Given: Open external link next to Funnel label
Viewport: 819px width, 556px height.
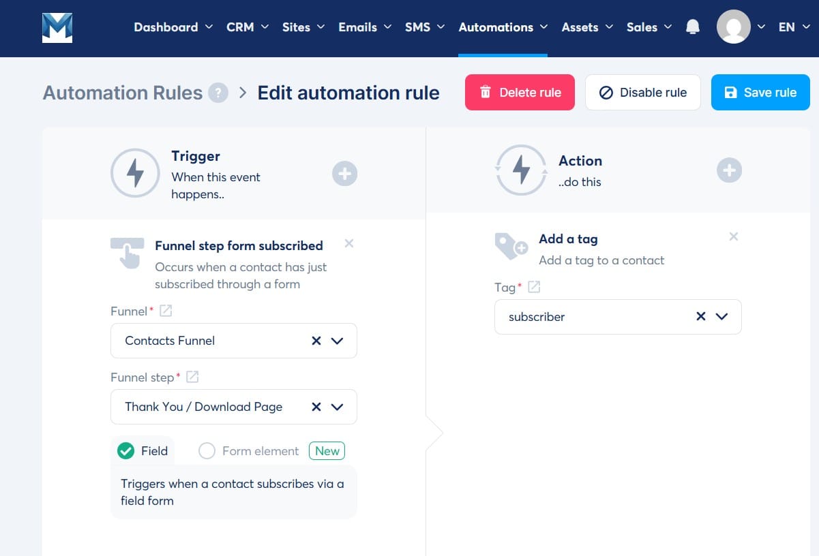Looking at the screenshot, I should [166, 311].
